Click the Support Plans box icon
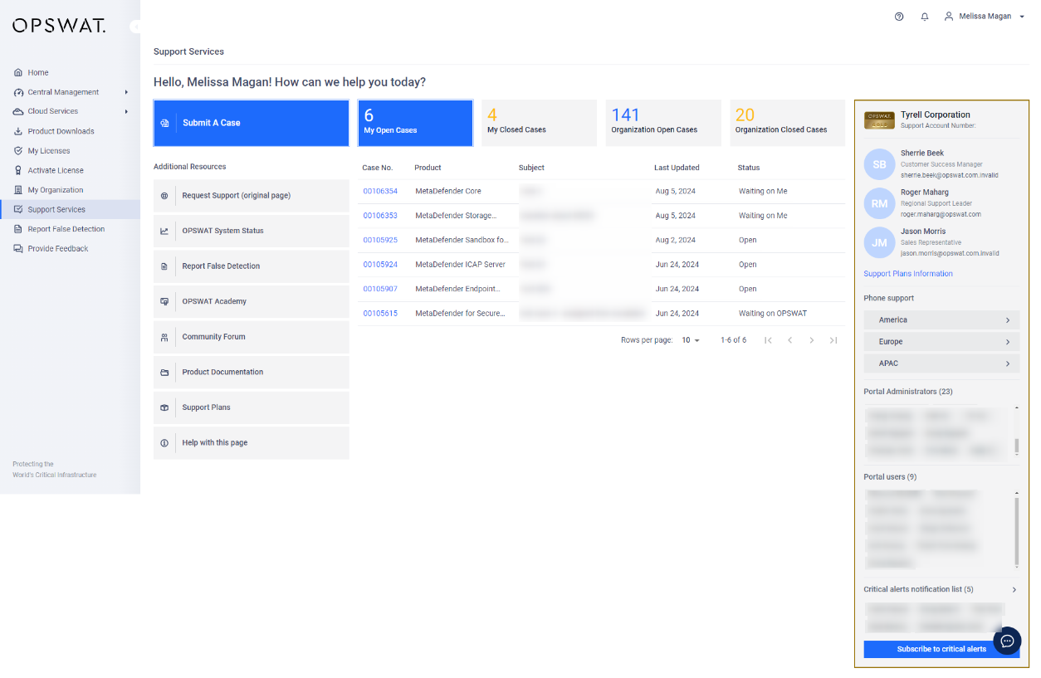Viewport: 1041px width, 678px height. tap(164, 407)
